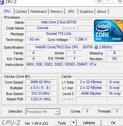Open the Memory tab
123x126 pixels.
(x=56, y=12)
